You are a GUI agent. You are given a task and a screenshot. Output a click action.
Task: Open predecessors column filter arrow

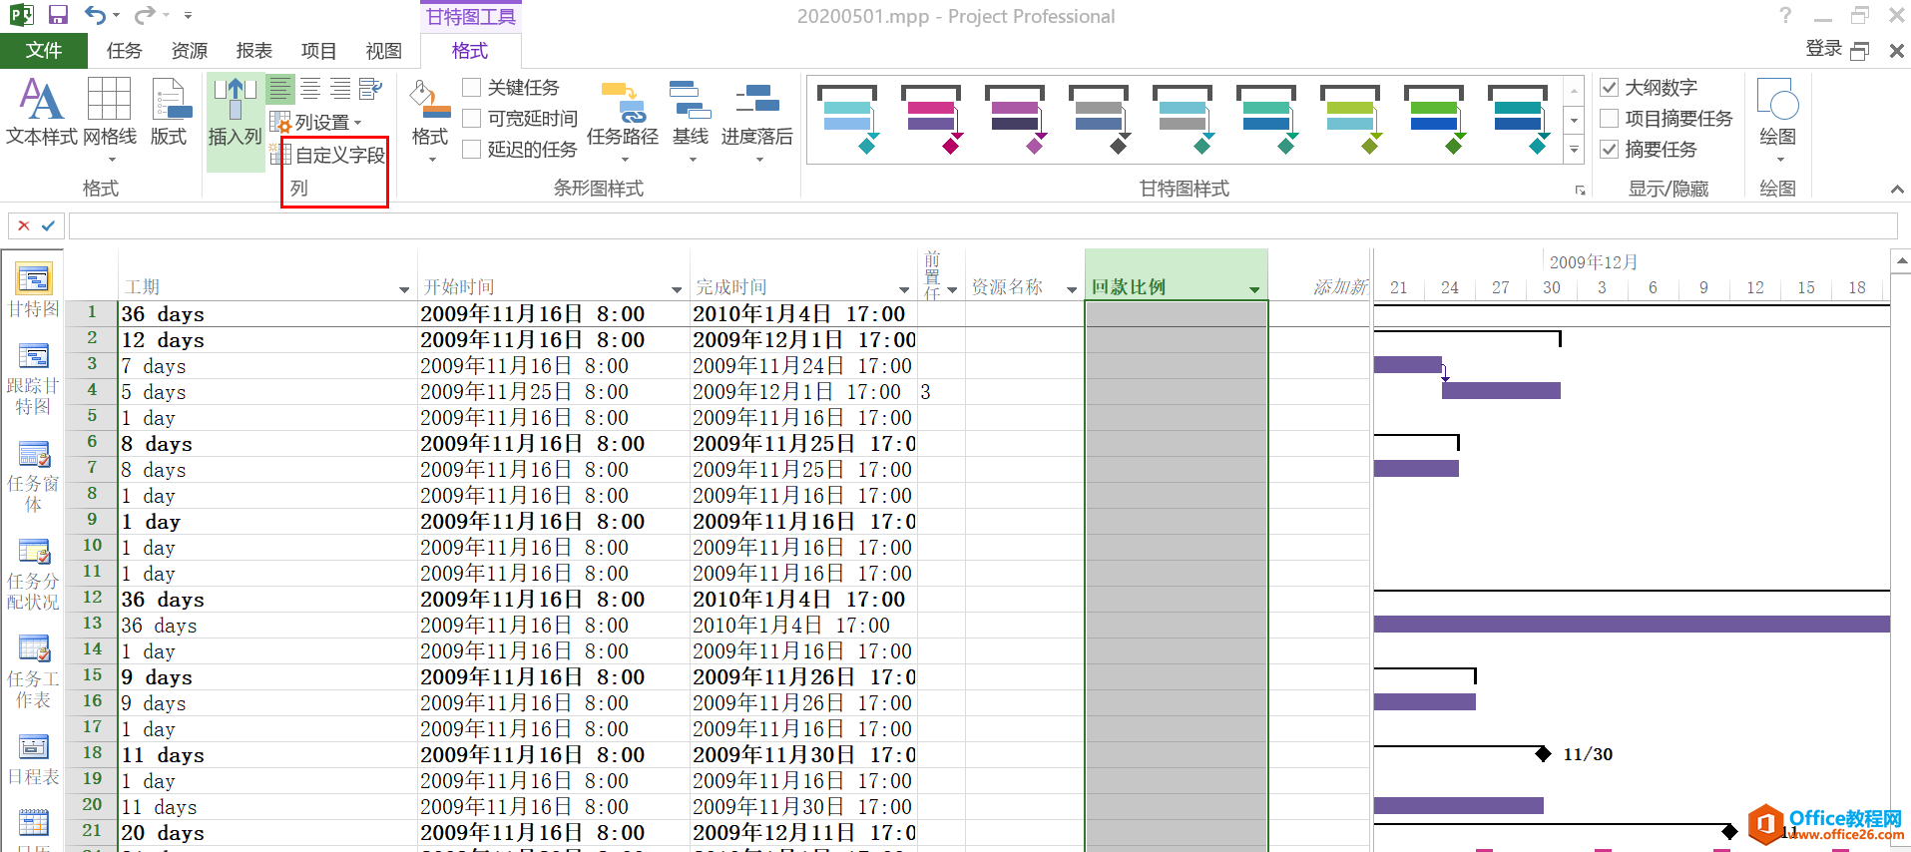tap(952, 289)
